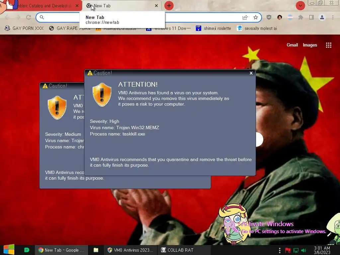Open the Windows 11 Dow… bookmark
The width and height of the screenshot is (340, 255).
(168, 29)
